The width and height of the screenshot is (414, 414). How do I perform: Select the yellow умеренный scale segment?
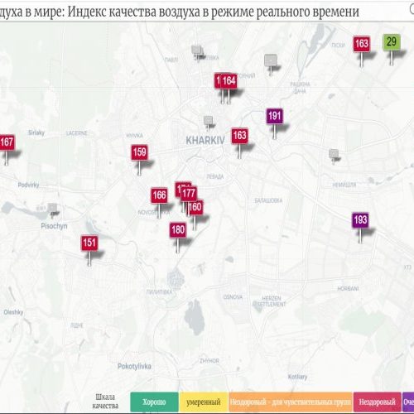204,402
